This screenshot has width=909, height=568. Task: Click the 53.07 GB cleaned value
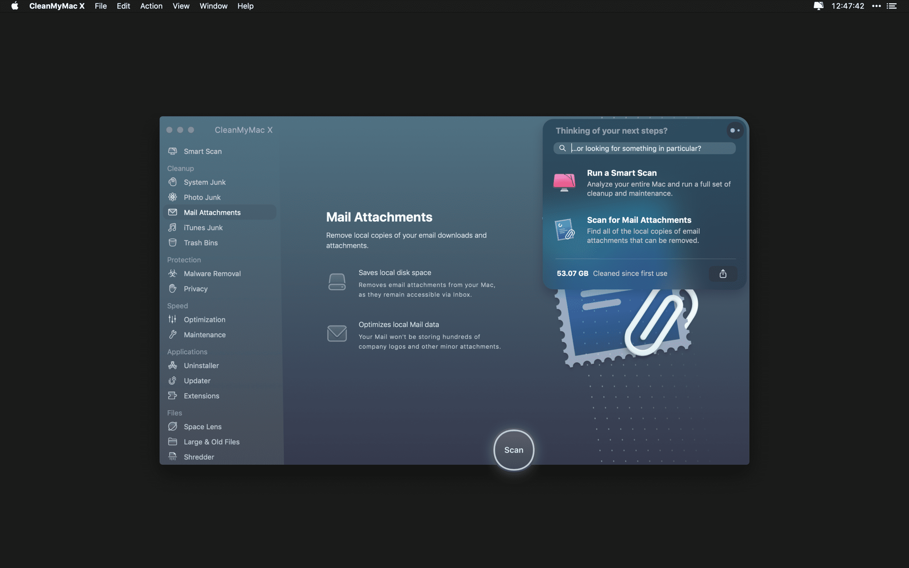click(x=572, y=273)
